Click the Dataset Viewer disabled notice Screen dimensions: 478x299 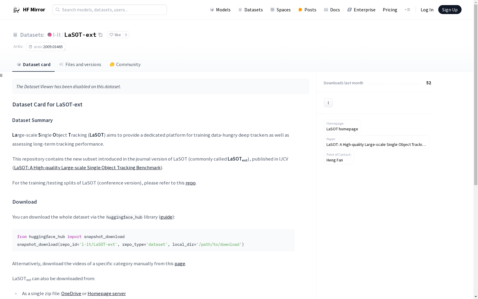[x=161, y=86]
